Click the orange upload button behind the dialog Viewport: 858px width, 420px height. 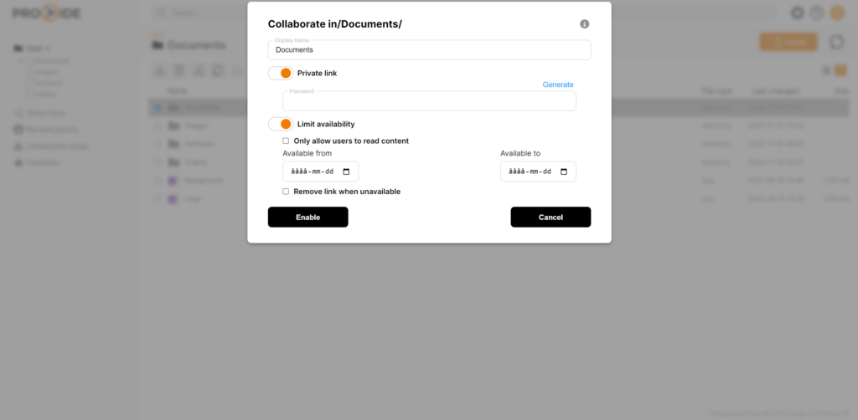[788, 41]
